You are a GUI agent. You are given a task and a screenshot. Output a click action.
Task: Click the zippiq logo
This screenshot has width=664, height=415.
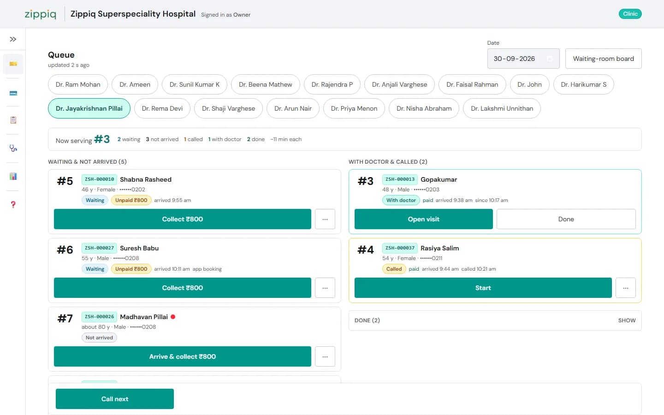coord(41,14)
